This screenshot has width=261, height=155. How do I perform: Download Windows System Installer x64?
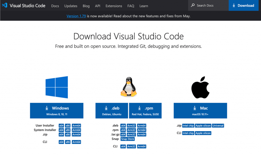click(61, 130)
